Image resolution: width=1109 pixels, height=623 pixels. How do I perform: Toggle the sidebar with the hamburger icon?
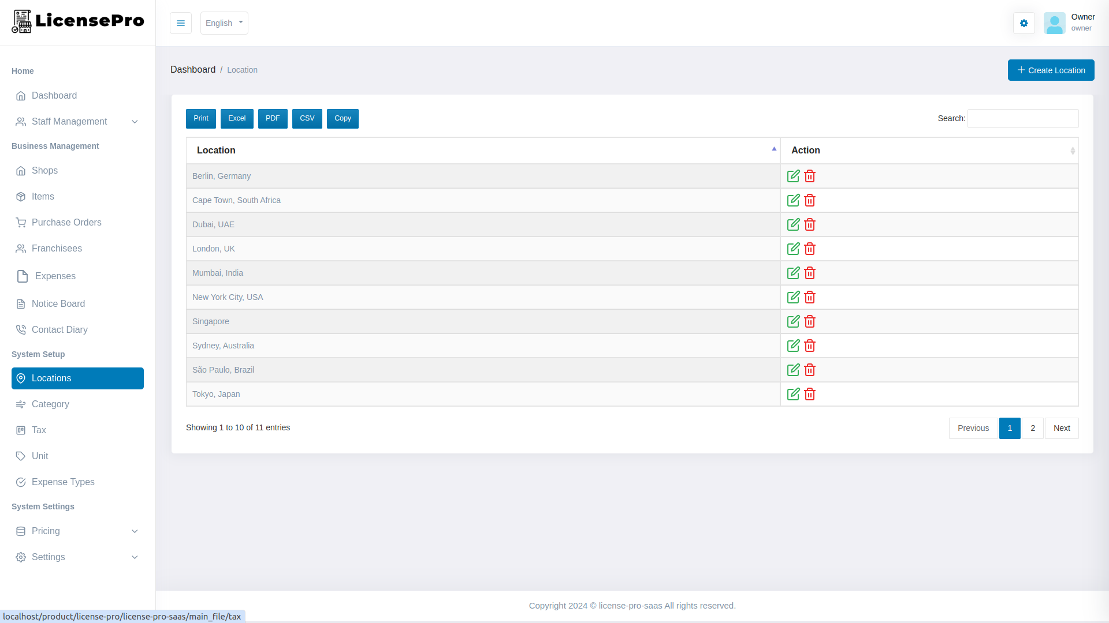[x=181, y=23]
